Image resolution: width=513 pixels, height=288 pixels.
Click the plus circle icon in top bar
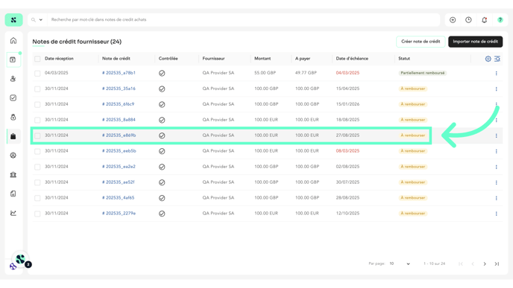(453, 20)
